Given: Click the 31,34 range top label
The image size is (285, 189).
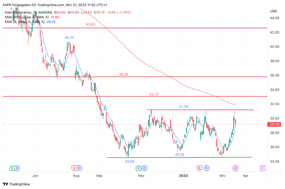Looking at the screenshot, I should tap(183, 107).
